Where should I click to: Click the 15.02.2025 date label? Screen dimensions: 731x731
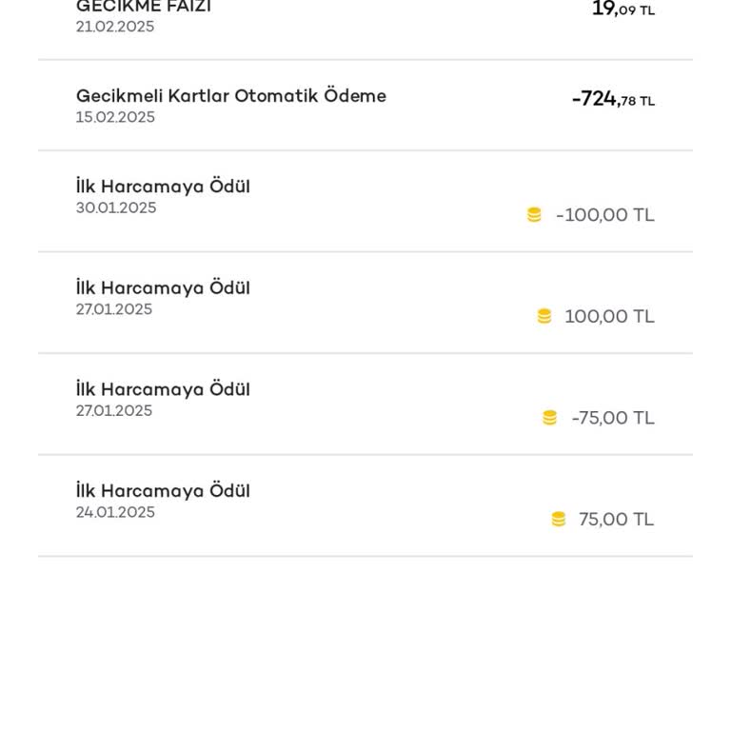115,117
